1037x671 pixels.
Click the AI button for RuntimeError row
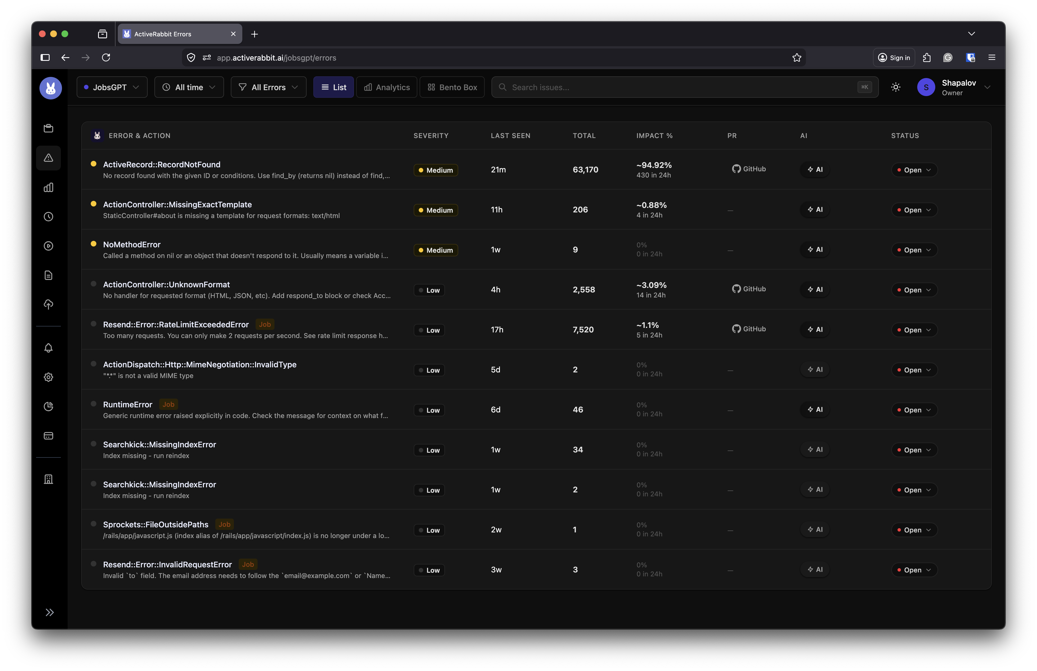(x=815, y=410)
